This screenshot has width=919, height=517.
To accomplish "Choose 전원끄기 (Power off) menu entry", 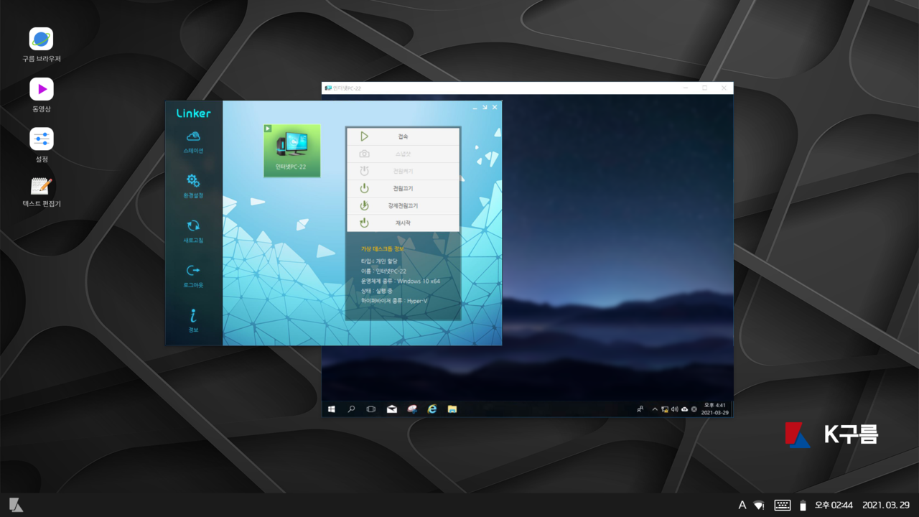I will point(403,189).
